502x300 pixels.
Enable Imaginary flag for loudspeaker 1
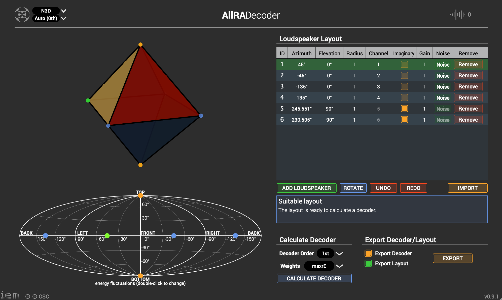(x=404, y=64)
